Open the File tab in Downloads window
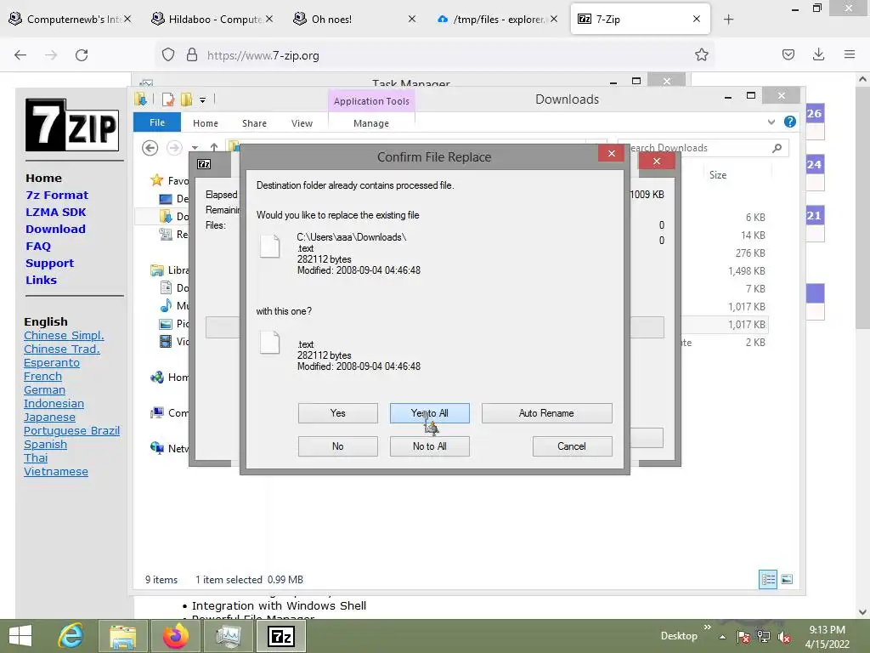This screenshot has width=870, height=653. (x=157, y=122)
